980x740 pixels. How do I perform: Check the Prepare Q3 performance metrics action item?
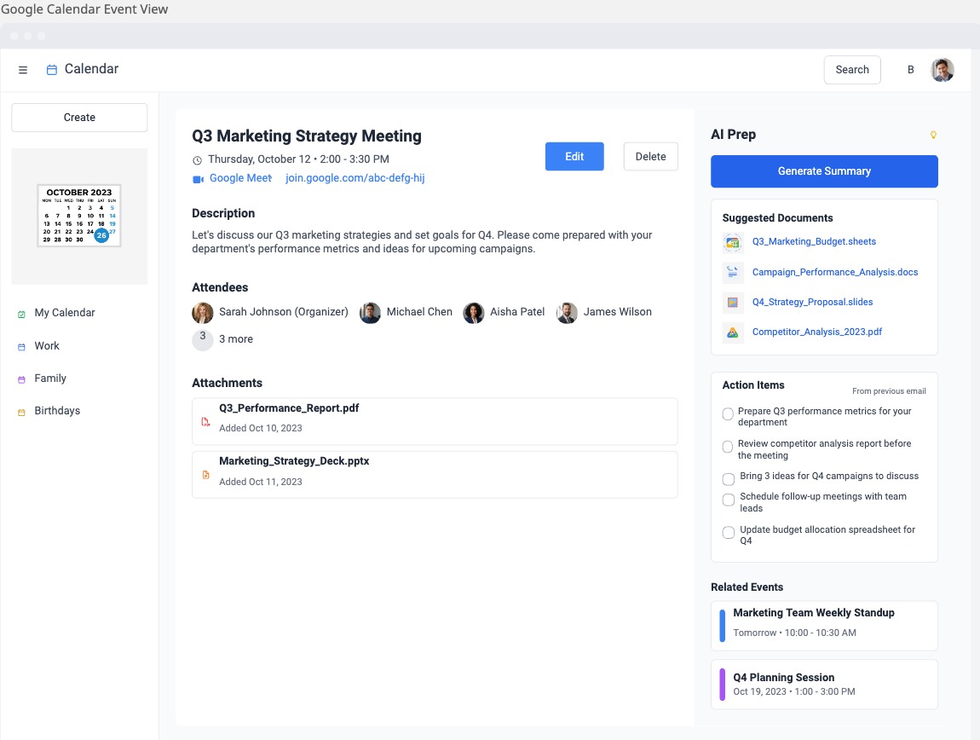[x=728, y=413]
